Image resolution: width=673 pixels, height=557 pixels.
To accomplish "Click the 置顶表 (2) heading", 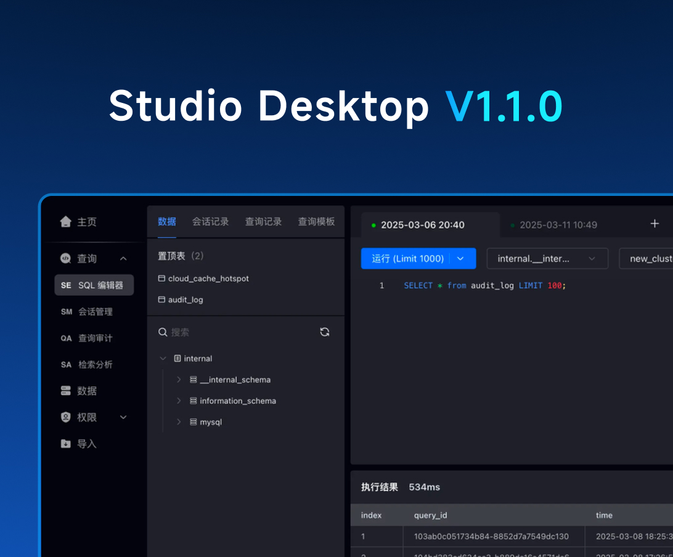I will click(180, 256).
